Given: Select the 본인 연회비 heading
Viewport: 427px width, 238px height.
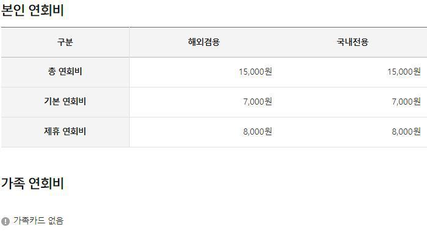Looking at the screenshot, I should click(32, 10).
